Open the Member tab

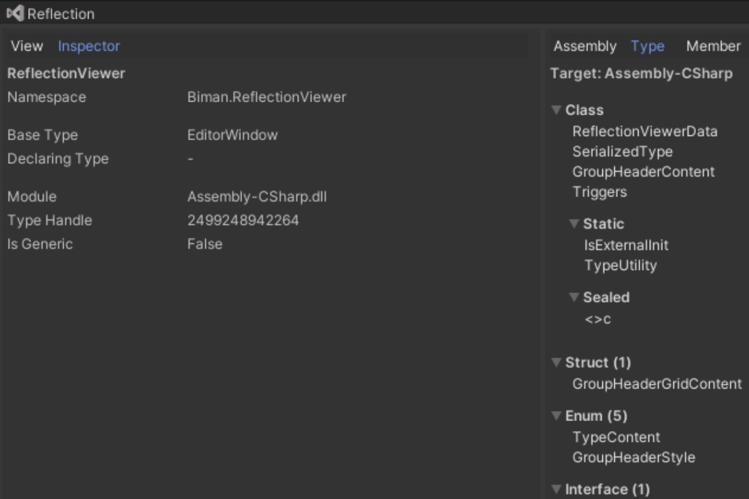click(x=713, y=46)
